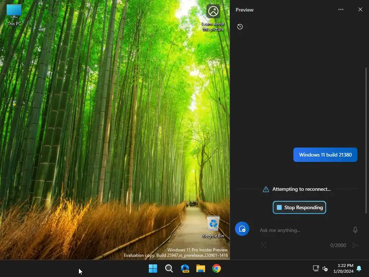
Task: Click the Stop Responding button
Action: (x=299, y=207)
